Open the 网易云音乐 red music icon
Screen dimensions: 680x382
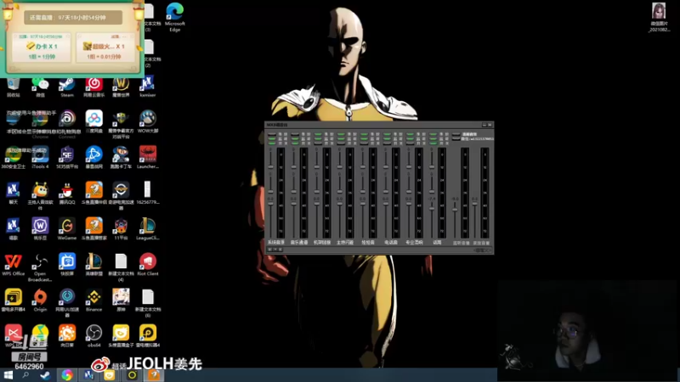point(93,86)
